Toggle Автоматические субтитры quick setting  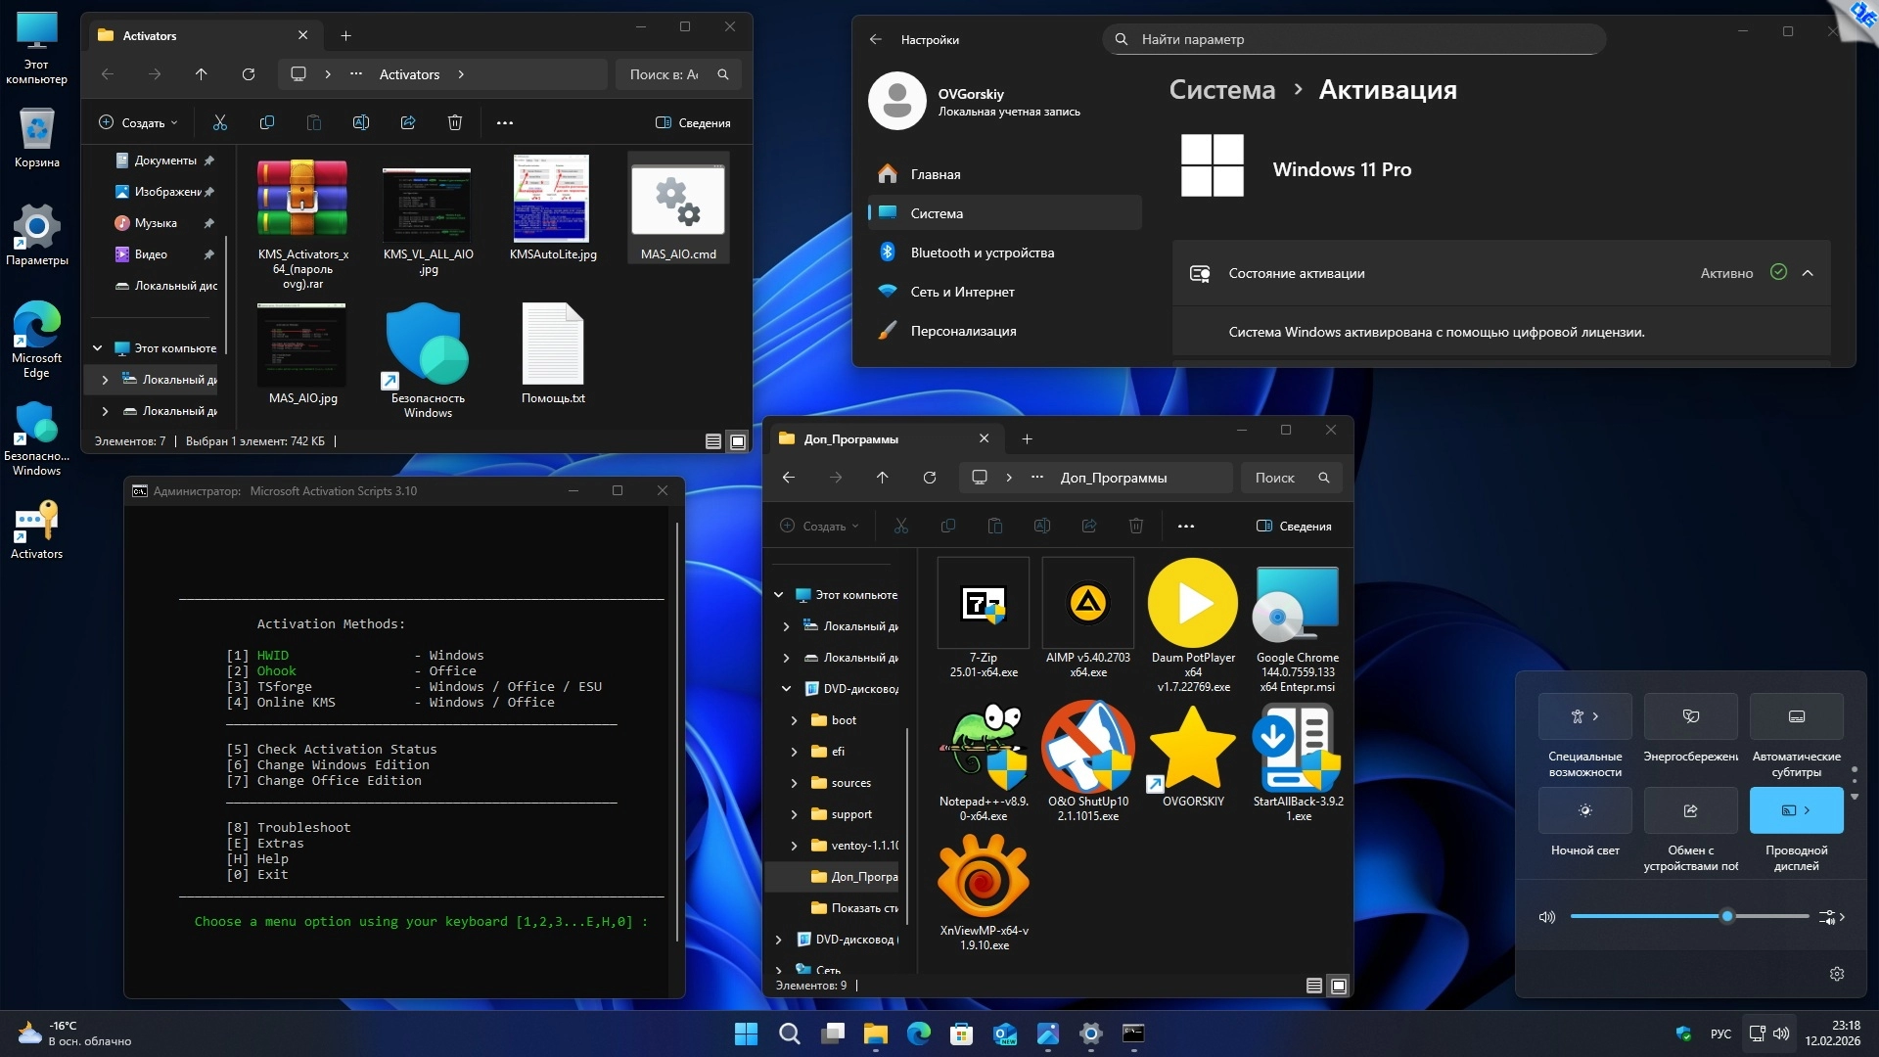(1796, 716)
